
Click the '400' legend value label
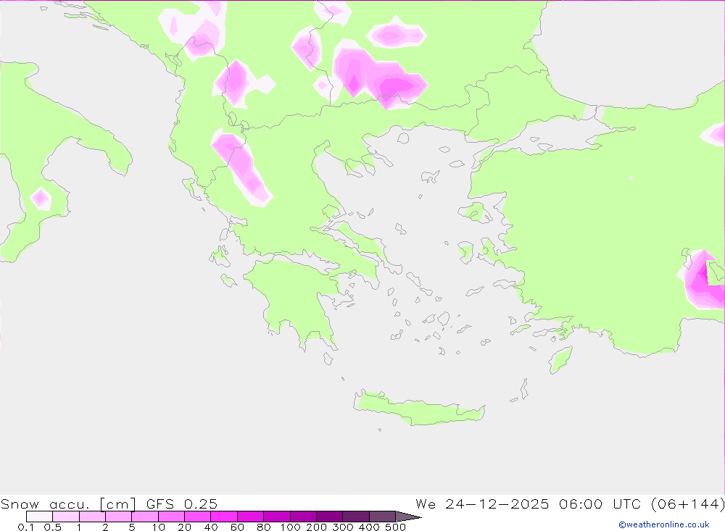pyautogui.click(x=370, y=527)
